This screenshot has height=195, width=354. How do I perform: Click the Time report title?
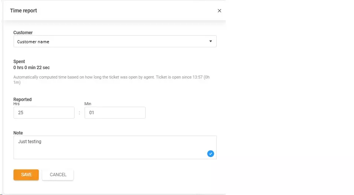click(x=23, y=11)
